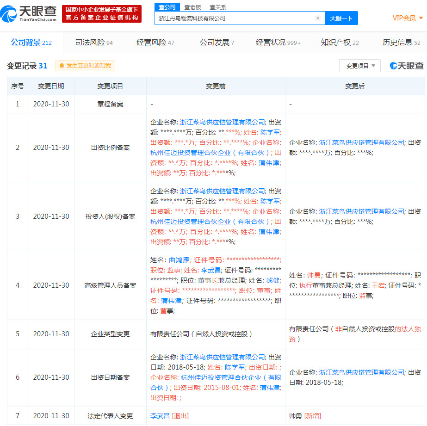Open 浙江菜鸟供应链管理有限公司 link in row 2 变更前
This screenshot has height=426, width=427.
tap(222, 122)
